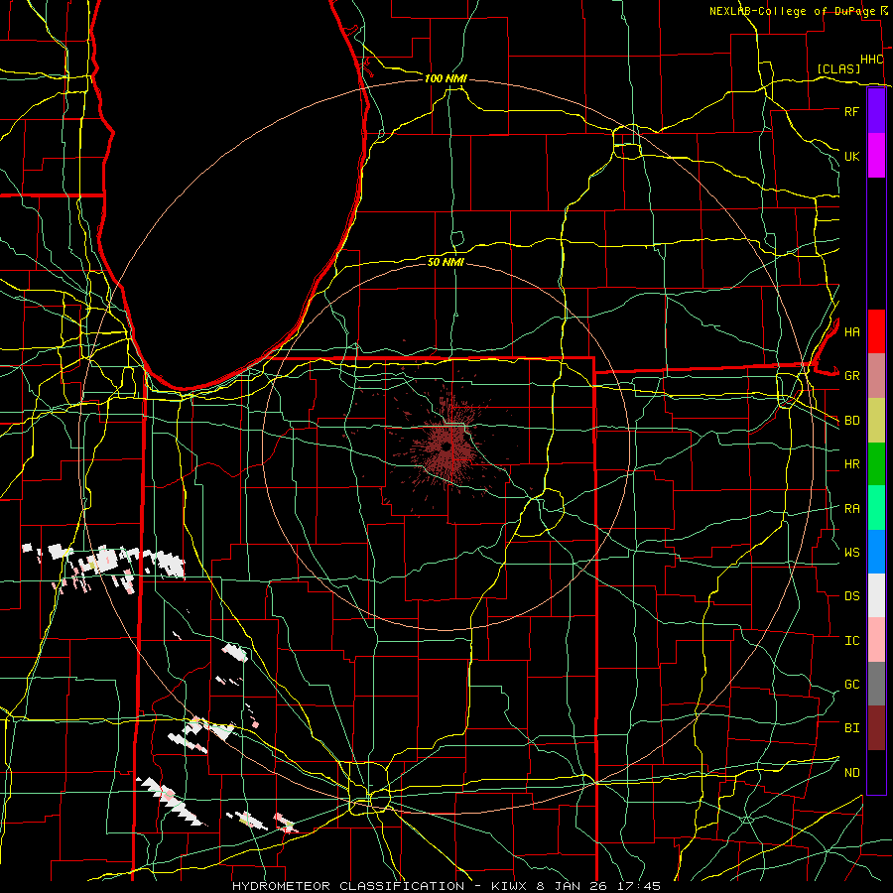893x893 pixels.
Task: Click the RF legend label
Action: click(852, 111)
